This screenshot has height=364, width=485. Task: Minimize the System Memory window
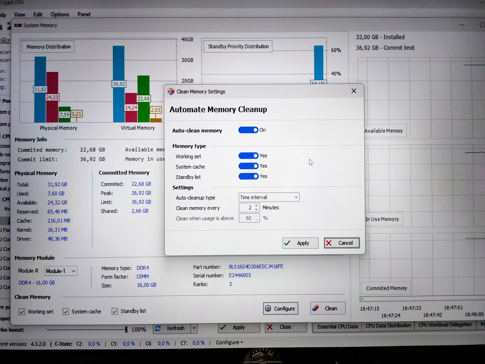(x=462, y=25)
